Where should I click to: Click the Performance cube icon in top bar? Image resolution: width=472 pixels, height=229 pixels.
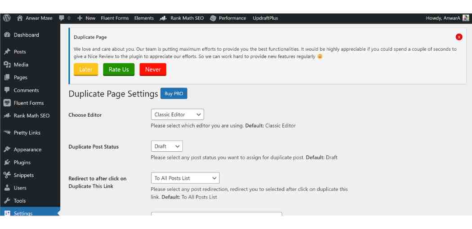click(213, 18)
